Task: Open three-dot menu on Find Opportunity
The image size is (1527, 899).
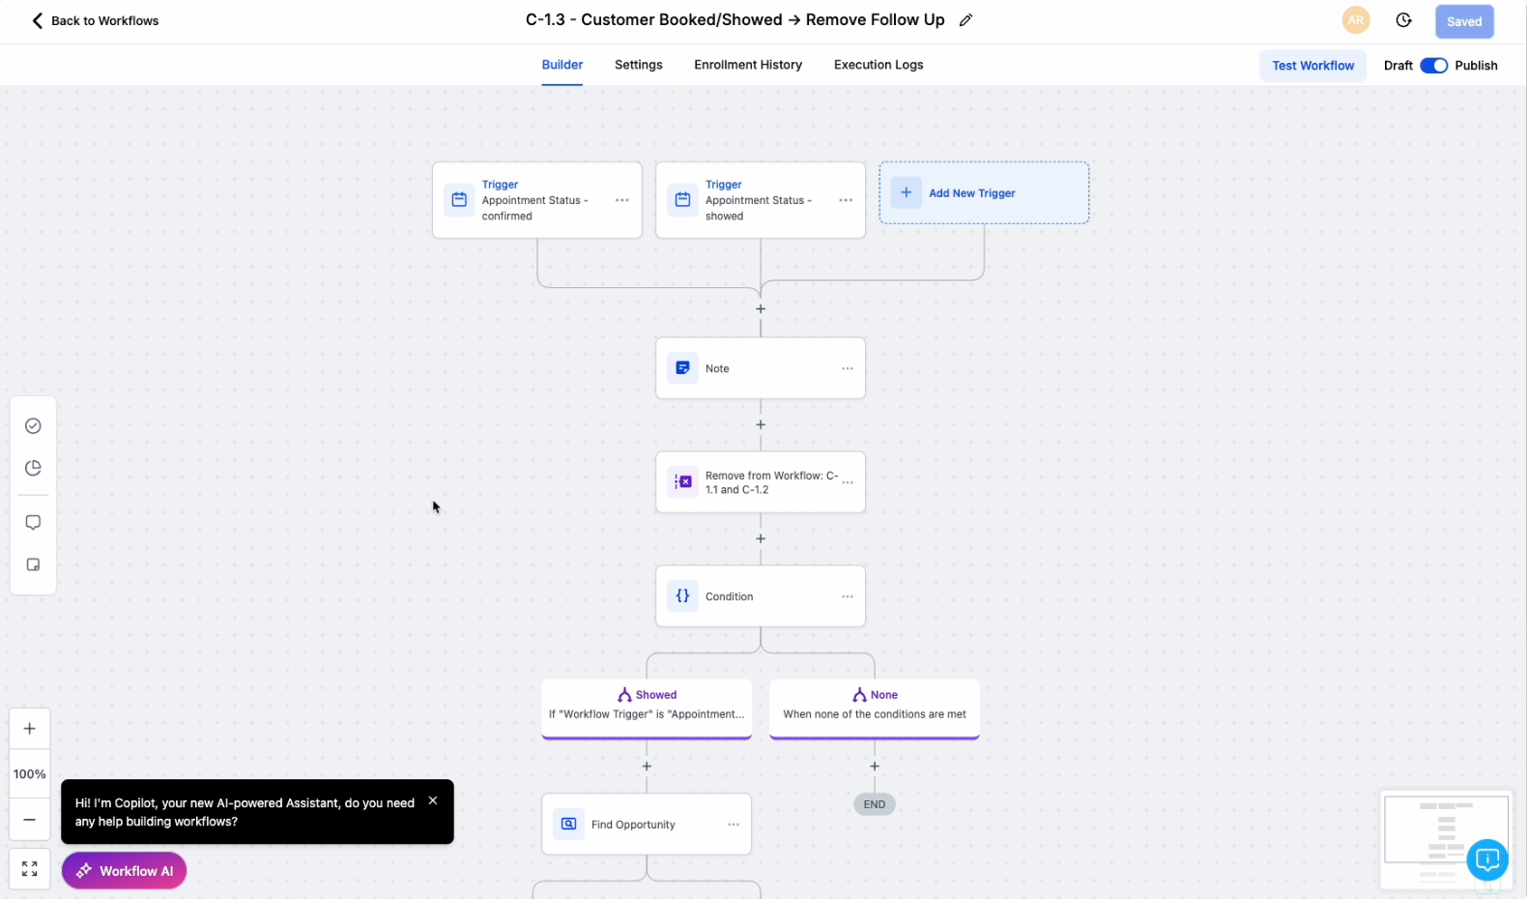Action: point(734,825)
